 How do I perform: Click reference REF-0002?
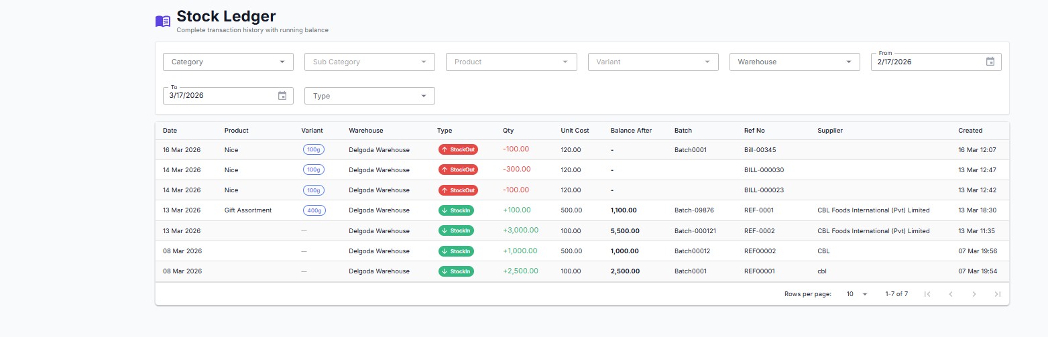[760, 231]
